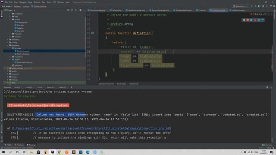Hide the Terminal panel with minus icon
The width and height of the screenshot is (276, 155).
(x=271, y=87)
